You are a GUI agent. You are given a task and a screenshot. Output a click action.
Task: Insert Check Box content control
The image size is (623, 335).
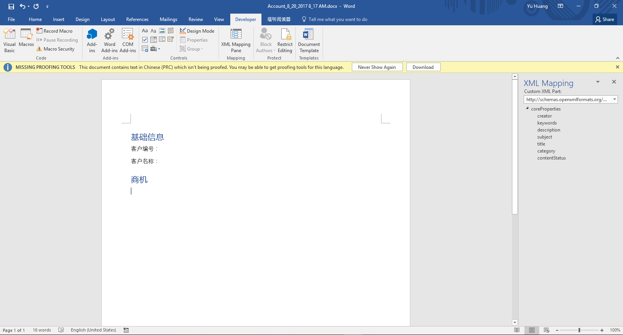(145, 40)
